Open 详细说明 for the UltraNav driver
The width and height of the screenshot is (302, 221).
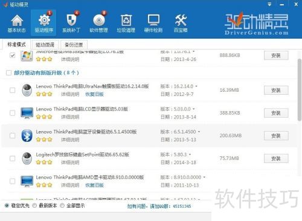tap(70, 94)
